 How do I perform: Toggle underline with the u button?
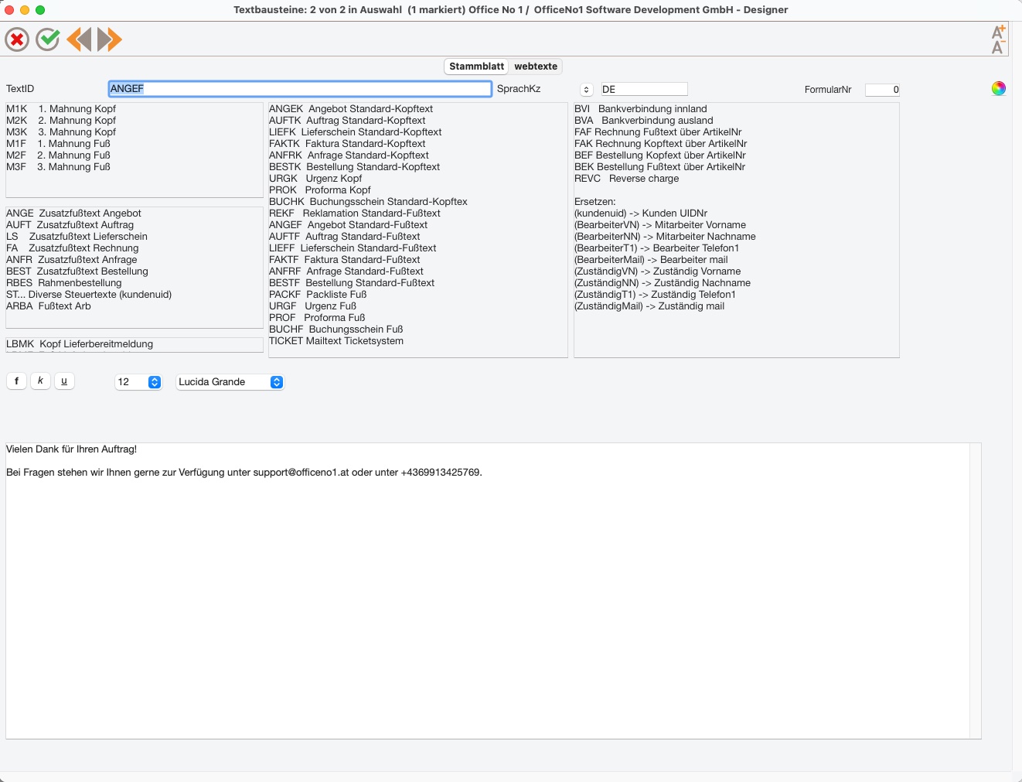click(64, 381)
